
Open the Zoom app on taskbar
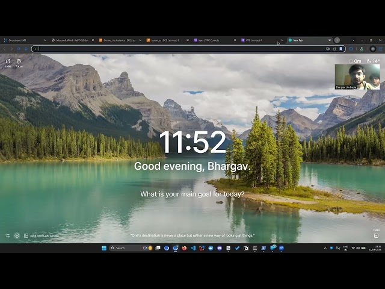click(281, 248)
